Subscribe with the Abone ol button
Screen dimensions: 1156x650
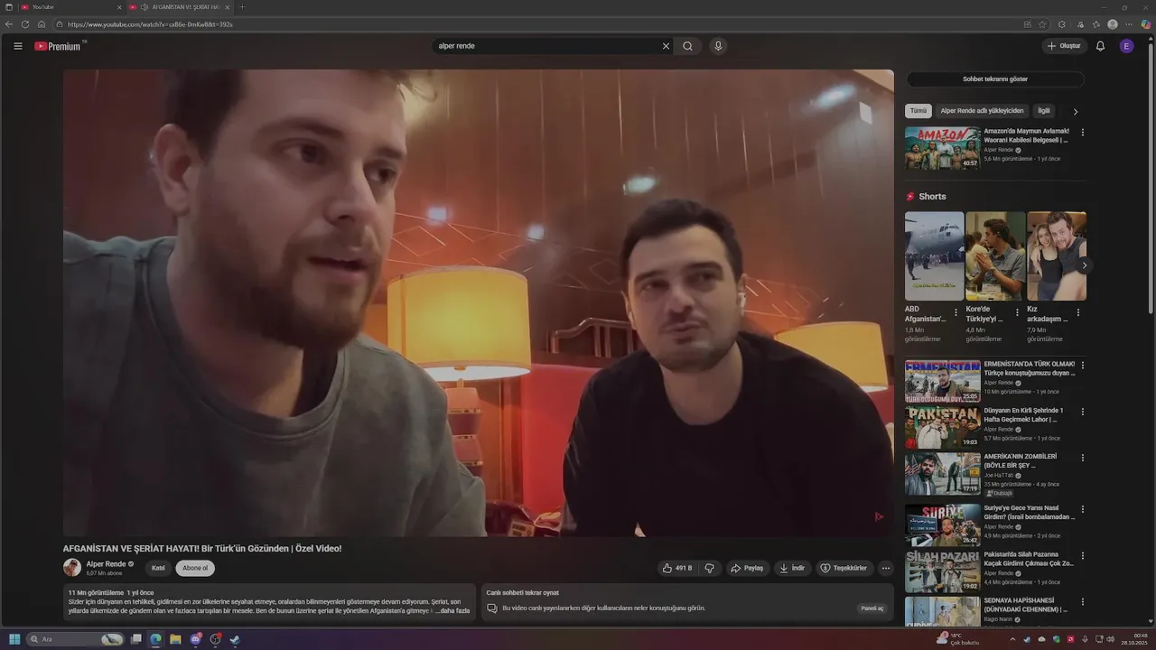coord(195,568)
